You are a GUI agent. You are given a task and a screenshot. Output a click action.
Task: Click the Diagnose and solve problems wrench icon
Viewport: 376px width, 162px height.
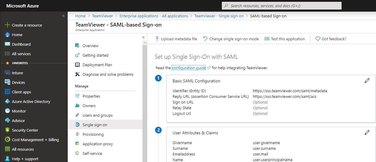[77, 74]
